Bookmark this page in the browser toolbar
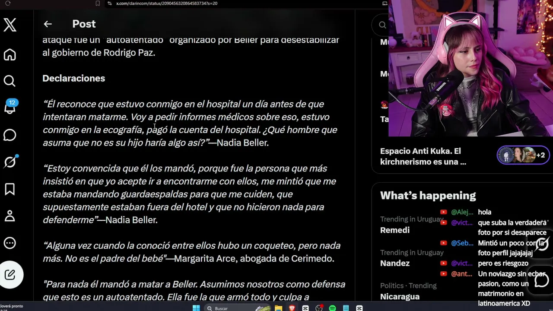Viewport: 553px width, 311px height. (98, 3)
